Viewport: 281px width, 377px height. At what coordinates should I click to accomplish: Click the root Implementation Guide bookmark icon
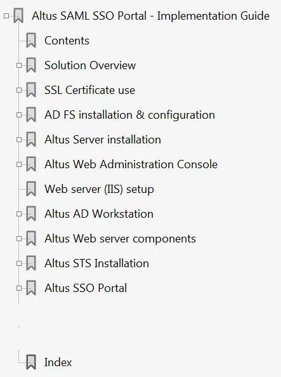pyautogui.click(x=18, y=16)
